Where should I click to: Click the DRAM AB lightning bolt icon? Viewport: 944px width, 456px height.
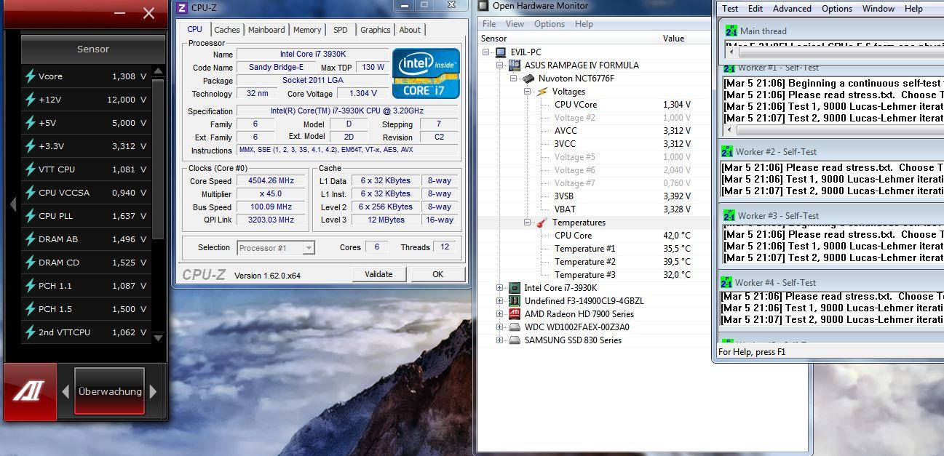point(31,239)
